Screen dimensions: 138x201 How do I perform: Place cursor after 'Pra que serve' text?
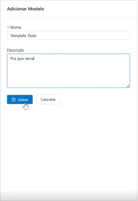coord(34,59)
